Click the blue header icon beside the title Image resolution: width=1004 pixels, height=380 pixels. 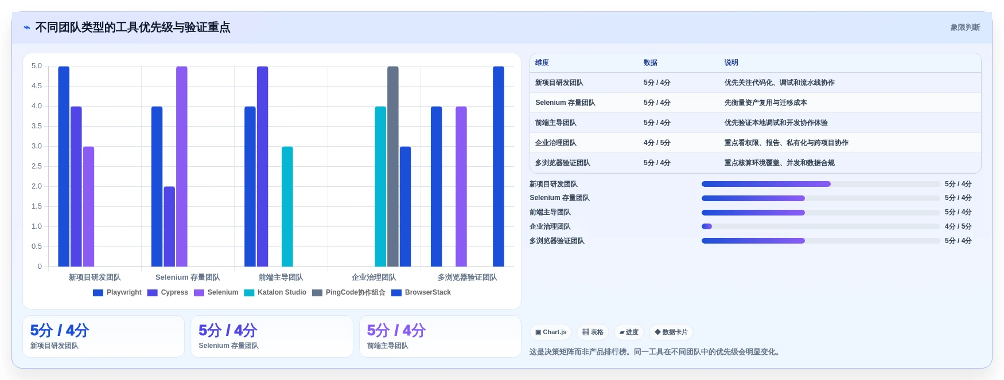click(27, 28)
